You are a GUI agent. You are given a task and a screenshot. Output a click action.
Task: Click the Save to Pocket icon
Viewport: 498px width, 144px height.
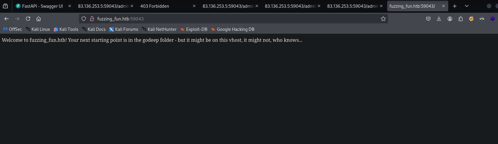click(428, 19)
